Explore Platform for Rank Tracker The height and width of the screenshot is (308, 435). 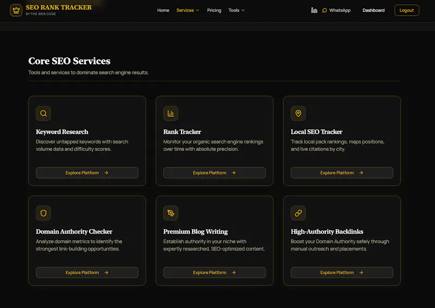[214, 173]
